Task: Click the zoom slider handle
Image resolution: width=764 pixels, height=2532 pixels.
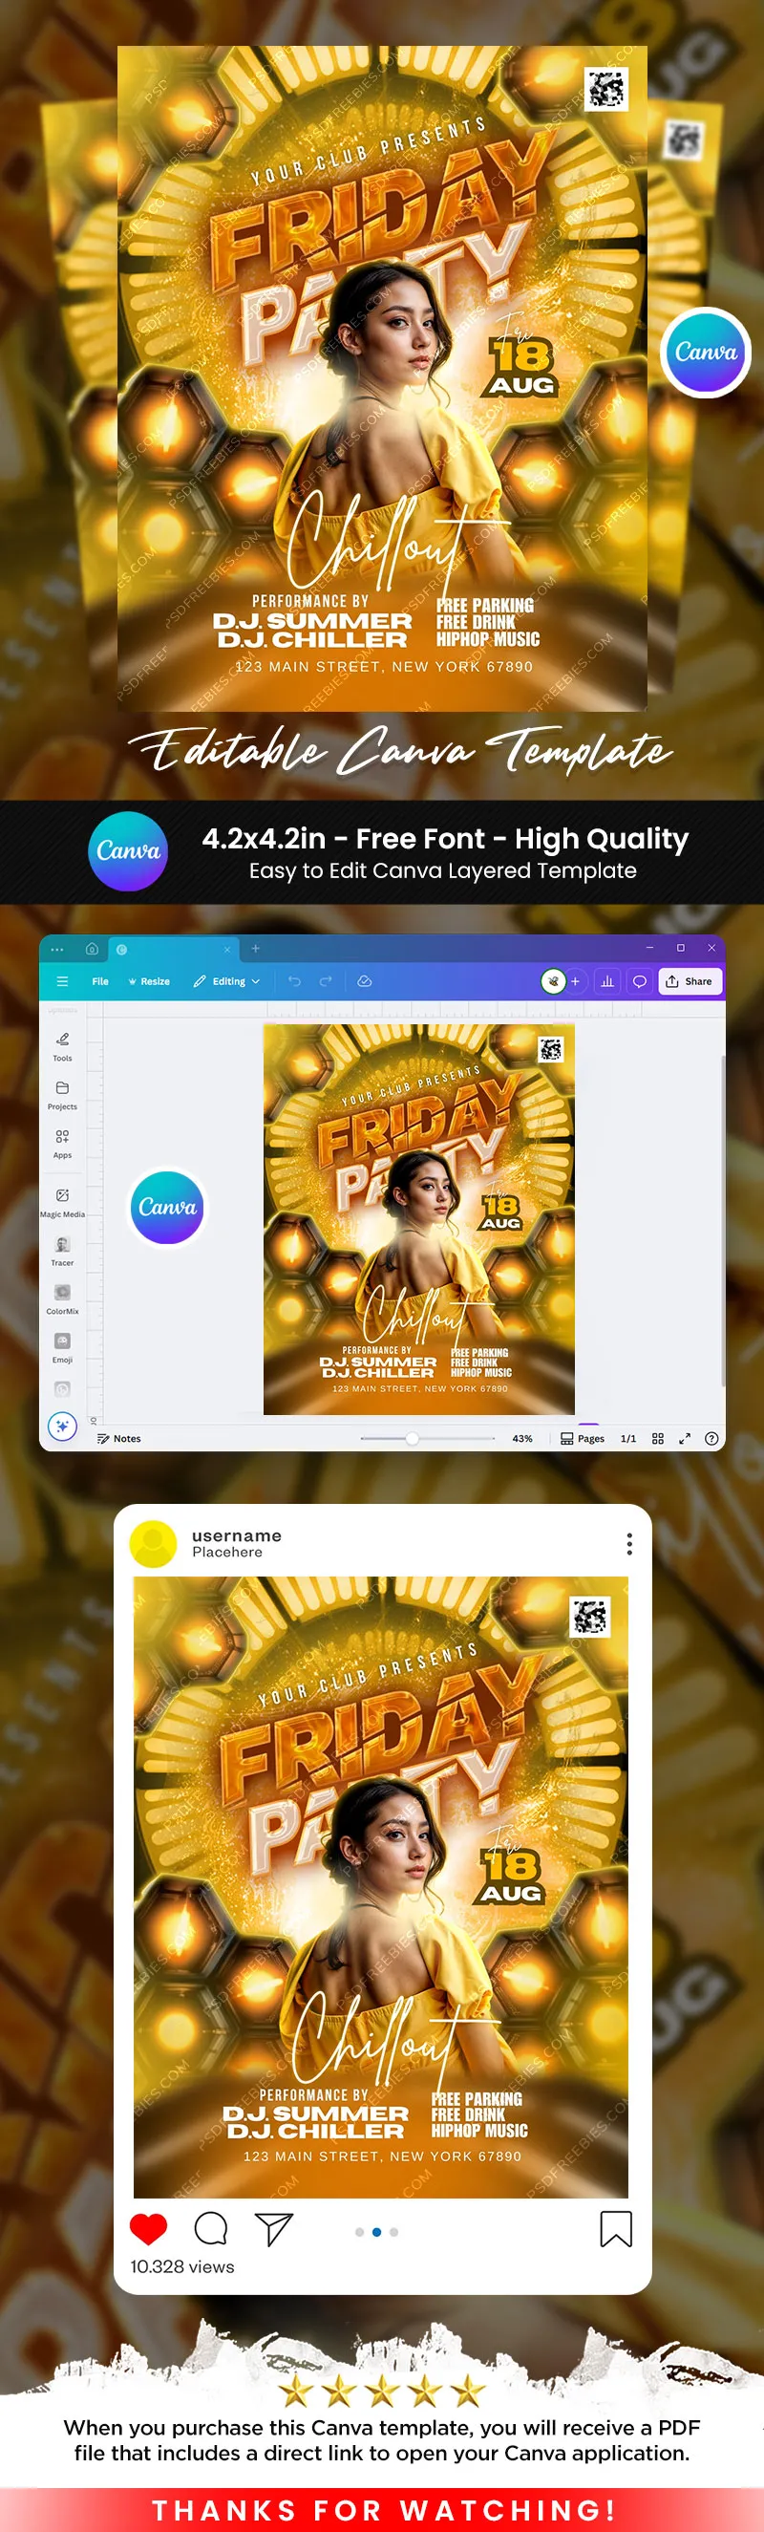Action: coord(413,1438)
